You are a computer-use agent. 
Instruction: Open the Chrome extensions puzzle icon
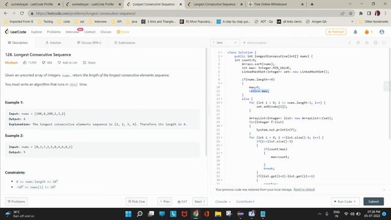click(360, 13)
